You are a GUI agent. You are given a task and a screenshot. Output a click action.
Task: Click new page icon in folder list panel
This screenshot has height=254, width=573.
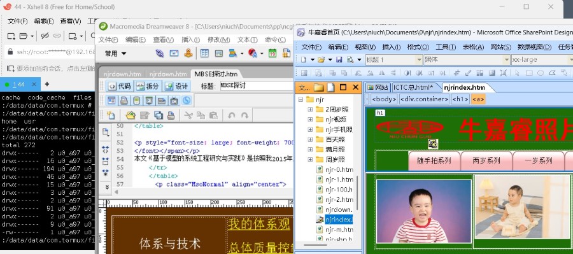330,87
